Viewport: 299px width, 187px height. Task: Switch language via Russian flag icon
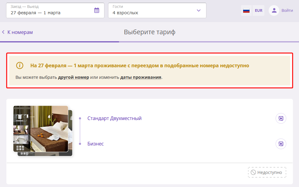click(246, 11)
